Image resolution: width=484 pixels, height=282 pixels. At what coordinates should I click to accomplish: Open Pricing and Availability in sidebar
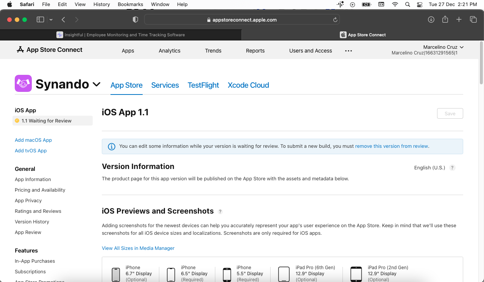point(40,190)
